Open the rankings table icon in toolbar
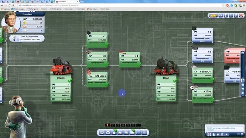 click(x=144, y=133)
